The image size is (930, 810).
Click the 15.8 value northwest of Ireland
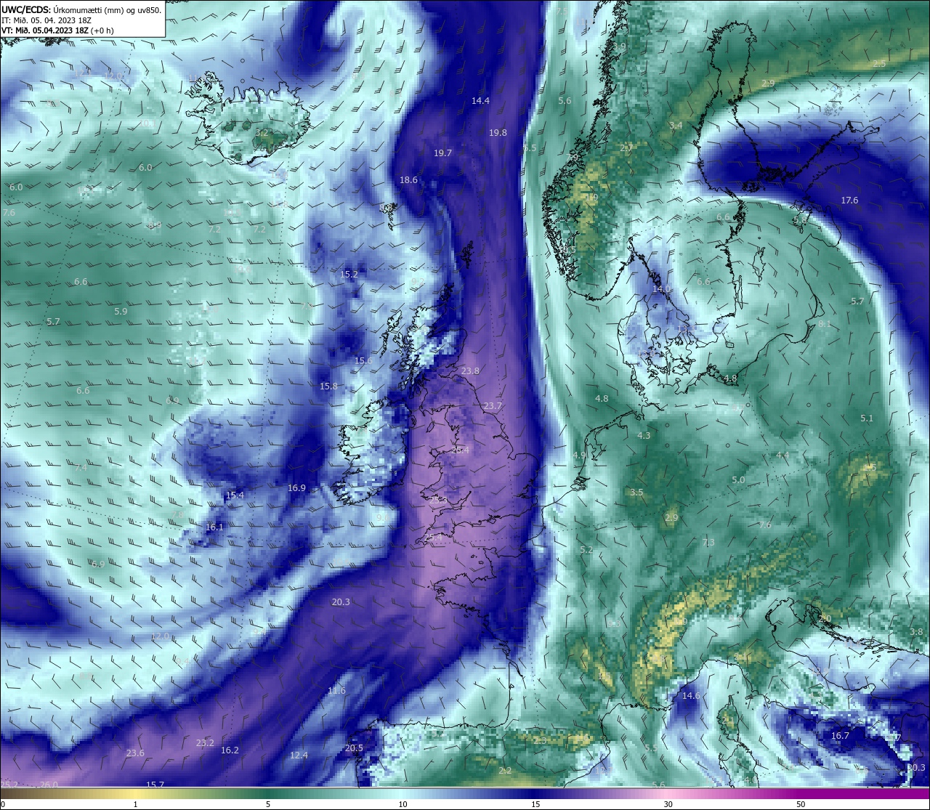tap(328, 386)
